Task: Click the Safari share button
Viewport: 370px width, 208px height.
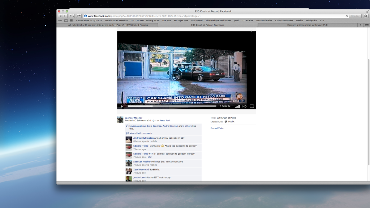Action: tap(79, 16)
